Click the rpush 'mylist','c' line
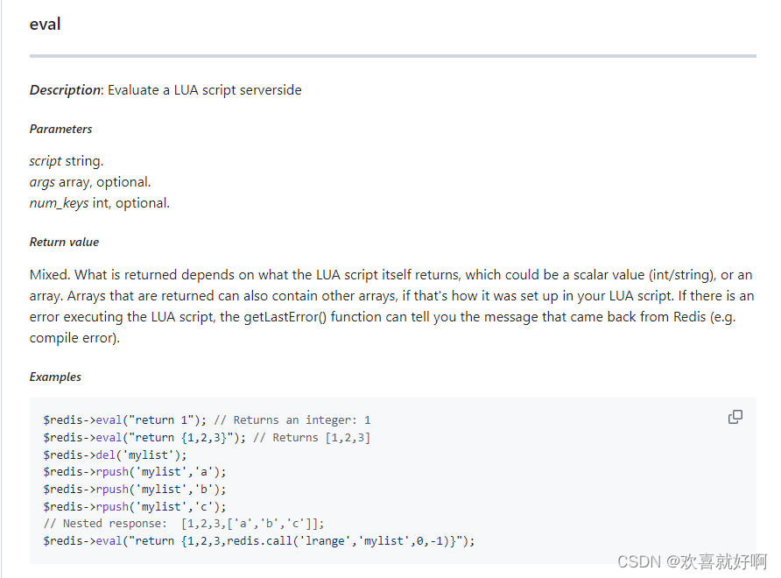 pos(135,507)
